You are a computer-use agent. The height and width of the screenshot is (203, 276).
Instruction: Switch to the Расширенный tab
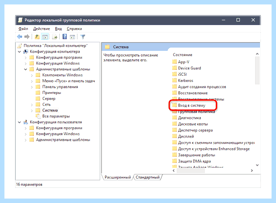pos(118,177)
